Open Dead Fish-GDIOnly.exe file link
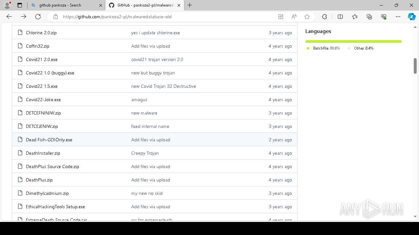This screenshot has height=235, width=419. [x=49, y=140]
